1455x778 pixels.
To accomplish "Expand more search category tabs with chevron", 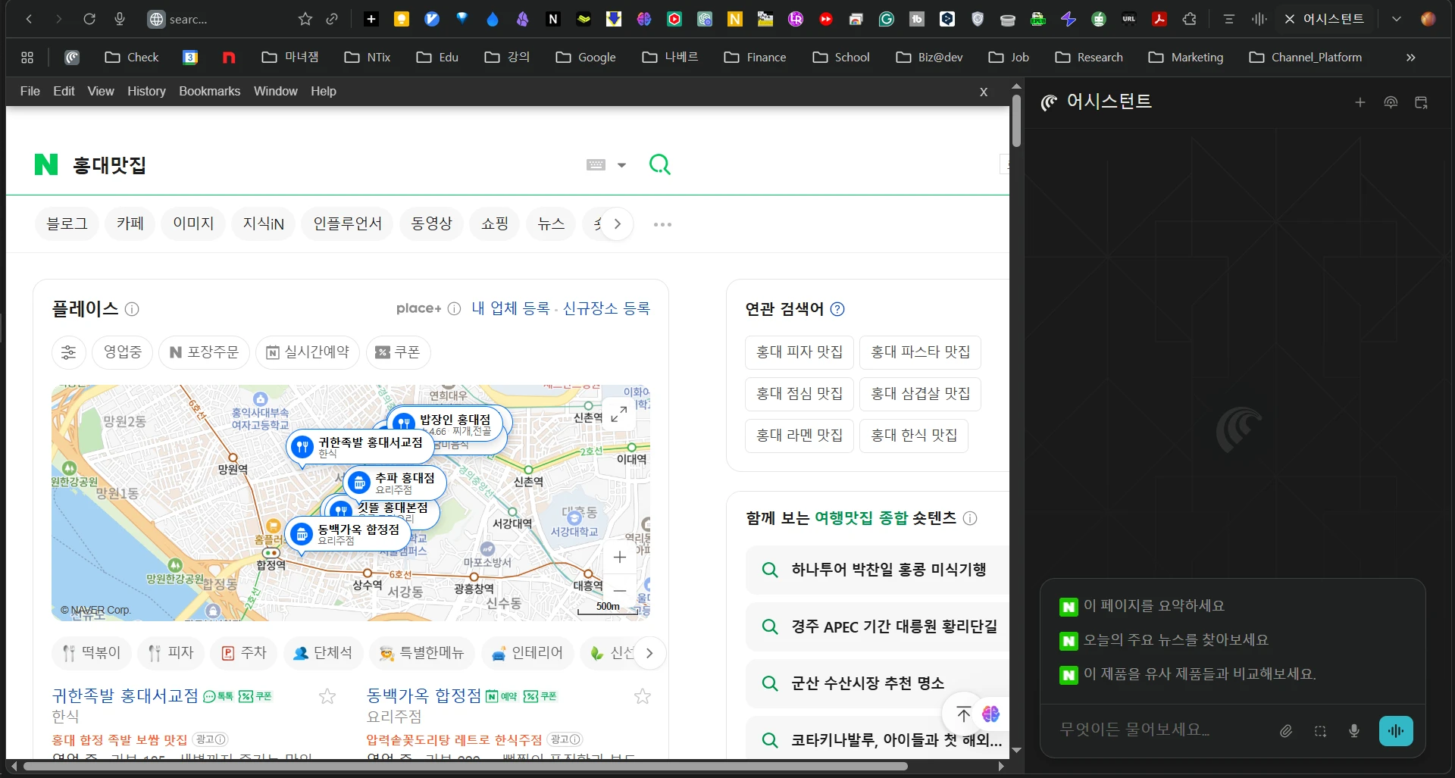I will pyautogui.click(x=618, y=224).
